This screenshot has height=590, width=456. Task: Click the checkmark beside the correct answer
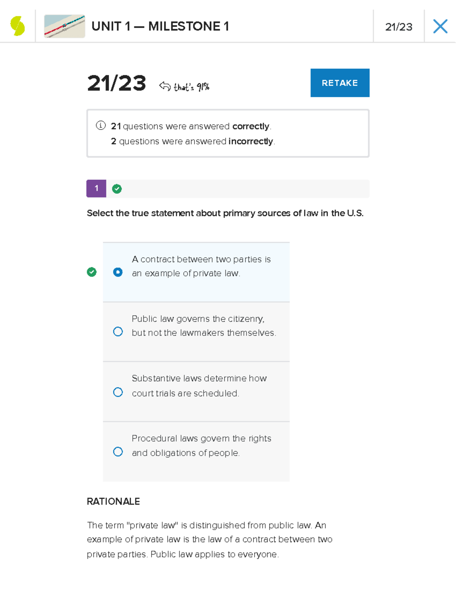[92, 272]
